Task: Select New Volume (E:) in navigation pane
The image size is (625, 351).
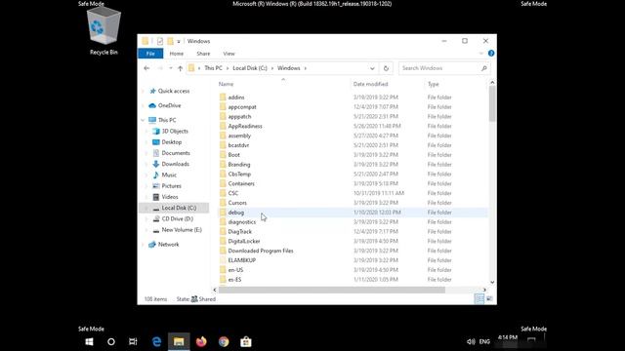Action: pyautogui.click(x=182, y=230)
